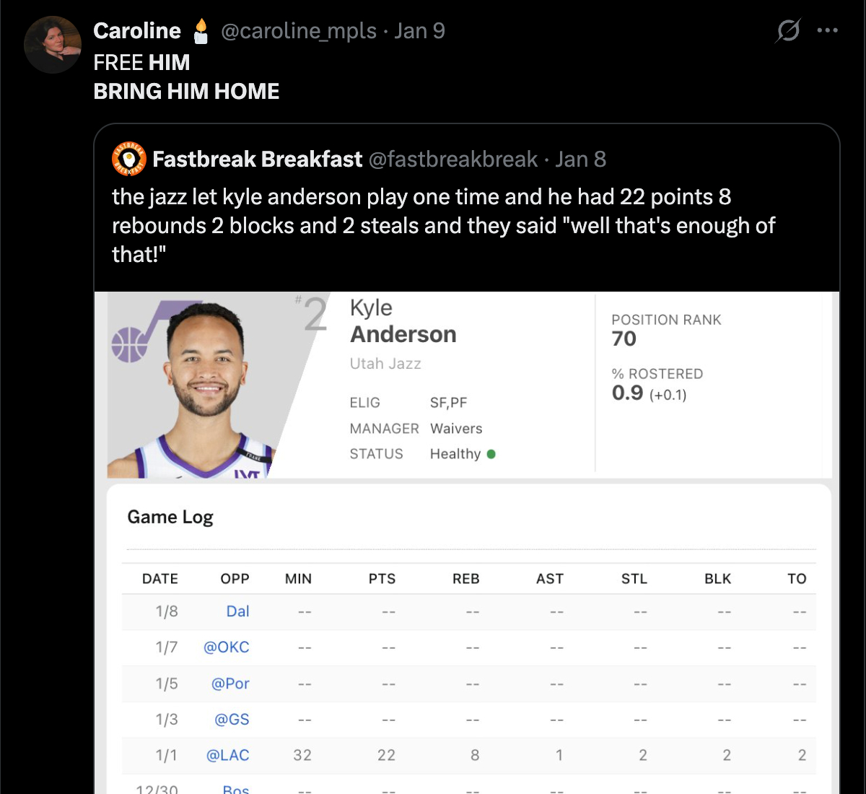Open Caroline's profile via display name
Screen dimensions: 866x794
click(137, 31)
